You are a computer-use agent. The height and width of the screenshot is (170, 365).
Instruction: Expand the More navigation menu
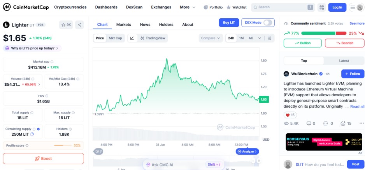pyautogui.click(x=188, y=7)
